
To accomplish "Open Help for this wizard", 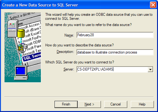I will [x=142, y=104].
